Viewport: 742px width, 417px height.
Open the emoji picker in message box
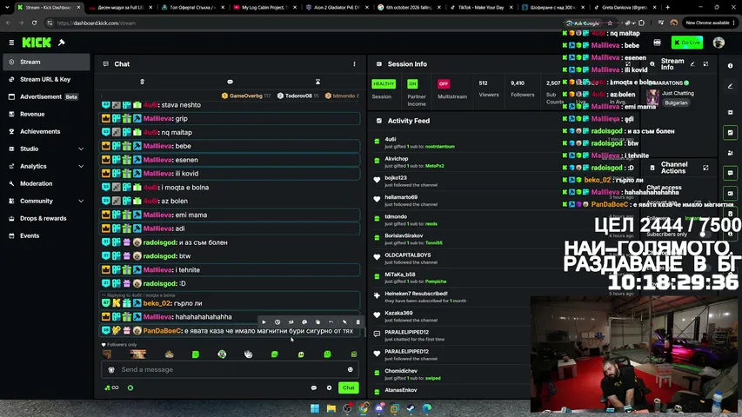coord(351,370)
